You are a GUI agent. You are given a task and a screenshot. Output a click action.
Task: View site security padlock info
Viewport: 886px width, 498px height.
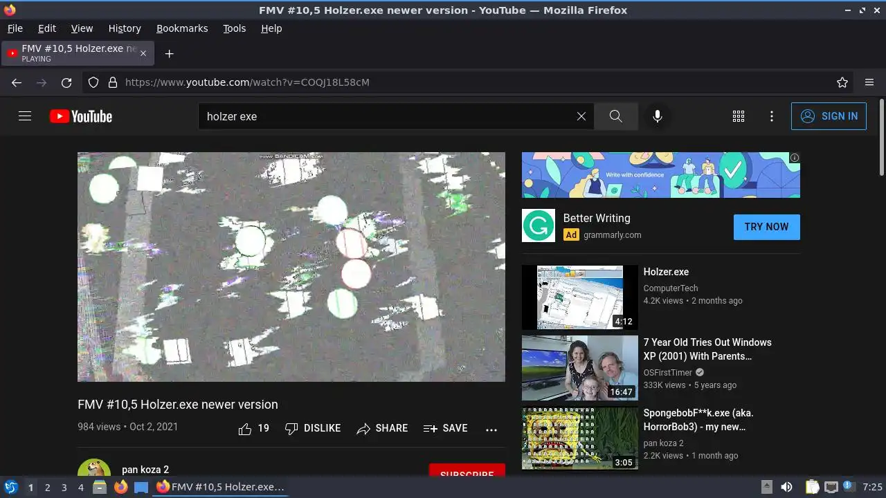coord(113,82)
